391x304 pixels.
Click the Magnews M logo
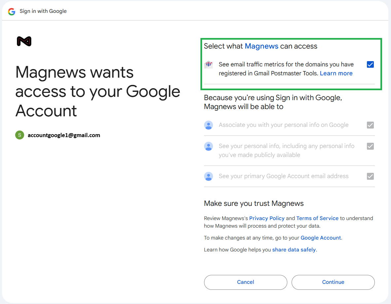coord(24,41)
